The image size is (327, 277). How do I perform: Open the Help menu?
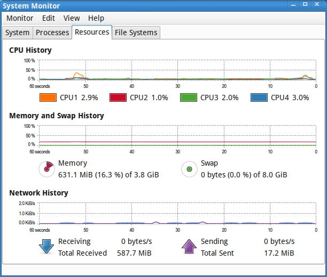click(x=96, y=18)
